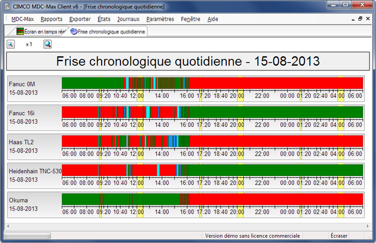
Task: Open the Rapports menu
Action: tap(52, 19)
